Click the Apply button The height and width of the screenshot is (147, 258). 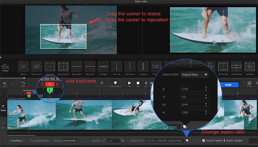coord(228,85)
